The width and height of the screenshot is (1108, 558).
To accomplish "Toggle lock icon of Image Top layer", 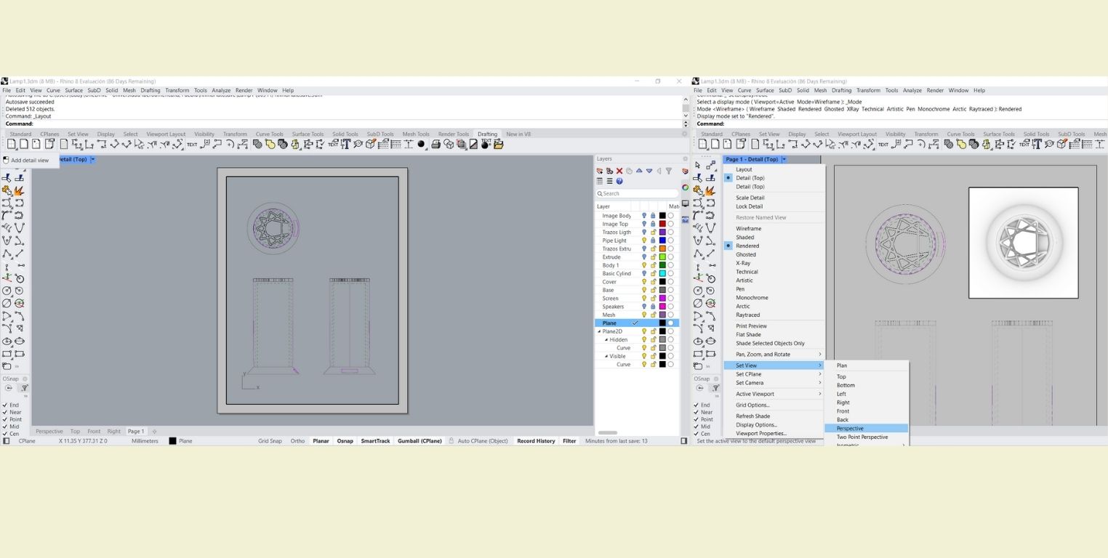I will (653, 224).
